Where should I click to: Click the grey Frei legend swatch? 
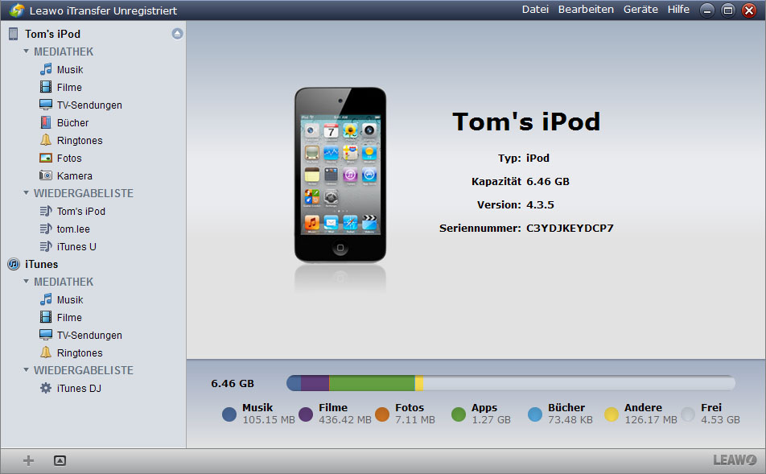point(688,414)
